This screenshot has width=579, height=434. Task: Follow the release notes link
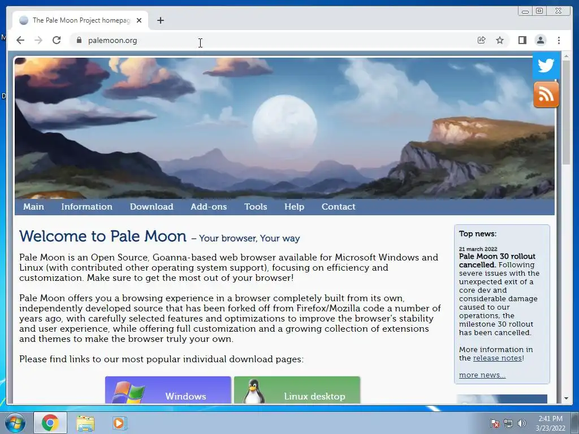pyautogui.click(x=498, y=358)
